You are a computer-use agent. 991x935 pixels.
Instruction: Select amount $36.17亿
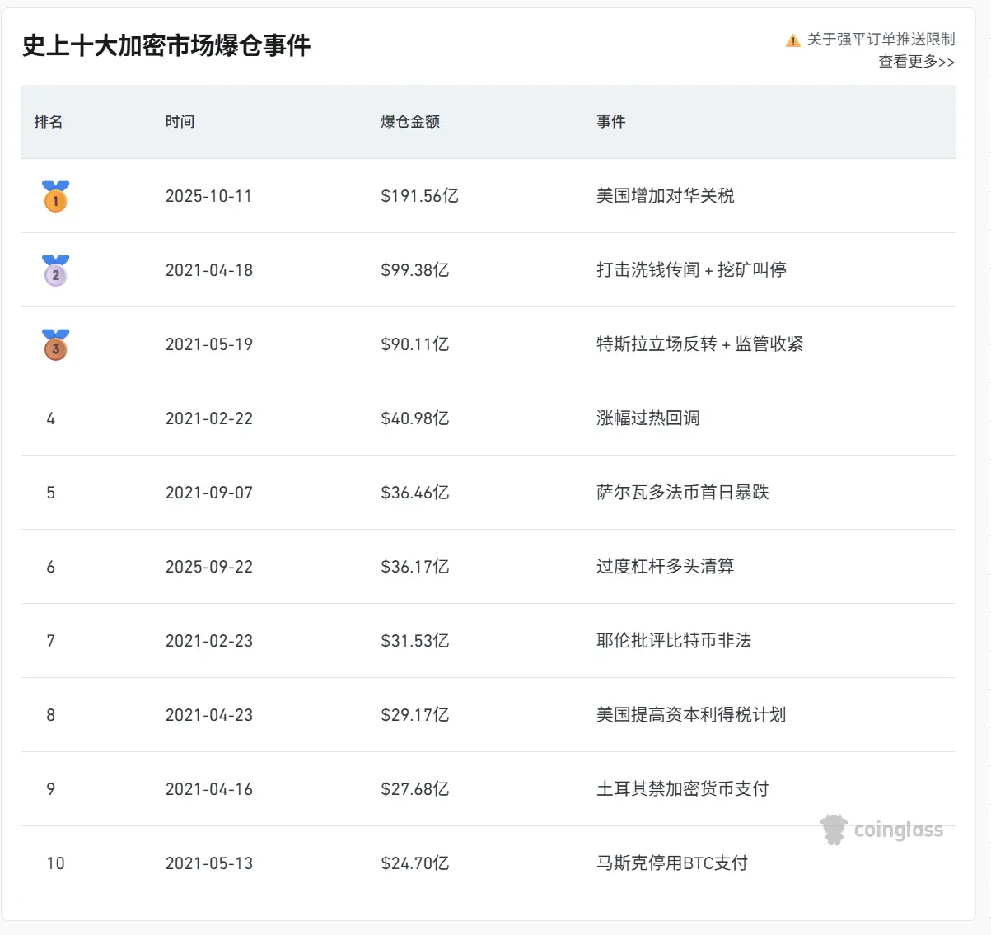click(x=415, y=567)
